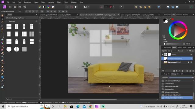Image resolution: width=195 pixels, height=109 pixels.
Task: Open snapping options dropdown arrow
Action: (113, 7)
